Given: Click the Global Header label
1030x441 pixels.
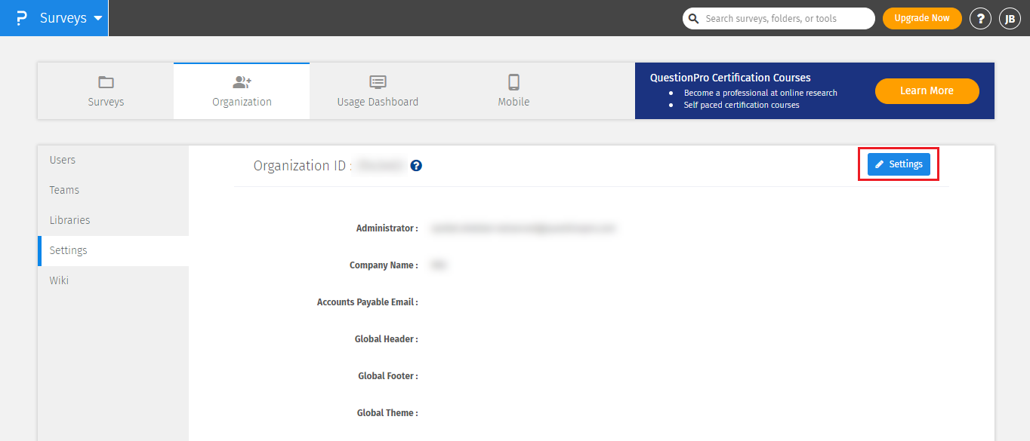Looking at the screenshot, I should [387, 338].
